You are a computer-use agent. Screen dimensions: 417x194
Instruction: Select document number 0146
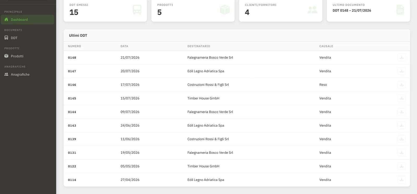click(x=72, y=85)
